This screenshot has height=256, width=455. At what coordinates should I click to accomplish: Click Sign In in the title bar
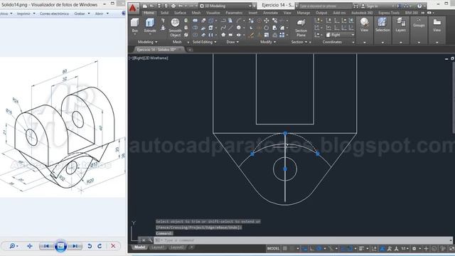pyautogui.click(x=372, y=6)
